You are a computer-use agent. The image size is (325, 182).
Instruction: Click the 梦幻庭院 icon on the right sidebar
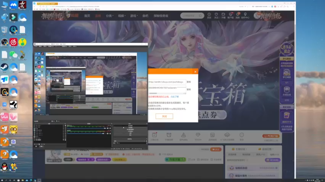287,74
